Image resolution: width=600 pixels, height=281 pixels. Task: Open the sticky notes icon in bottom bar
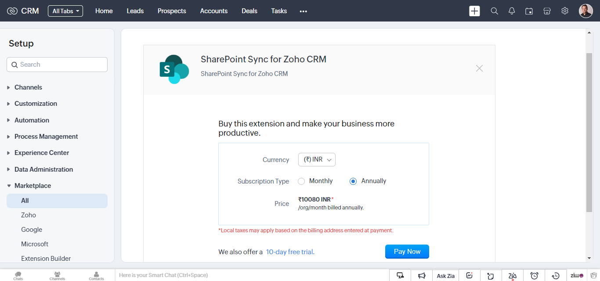[x=491, y=275]
